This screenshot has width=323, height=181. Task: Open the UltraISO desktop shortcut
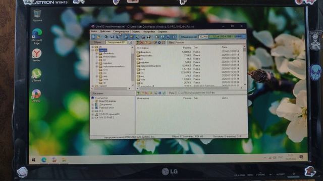tap(36, 96)
